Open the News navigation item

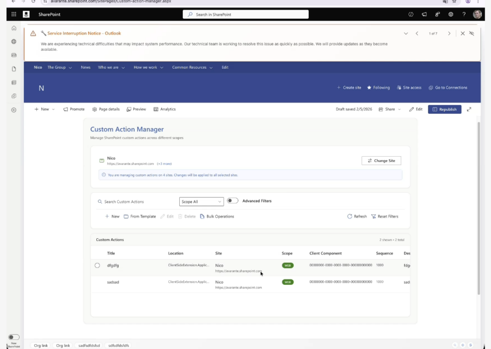click(85, 68)
